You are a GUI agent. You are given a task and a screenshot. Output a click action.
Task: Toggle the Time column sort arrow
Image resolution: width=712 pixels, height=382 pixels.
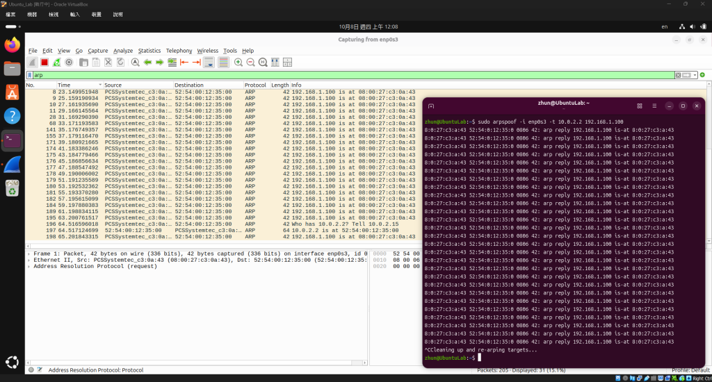[x=100, y=85]
